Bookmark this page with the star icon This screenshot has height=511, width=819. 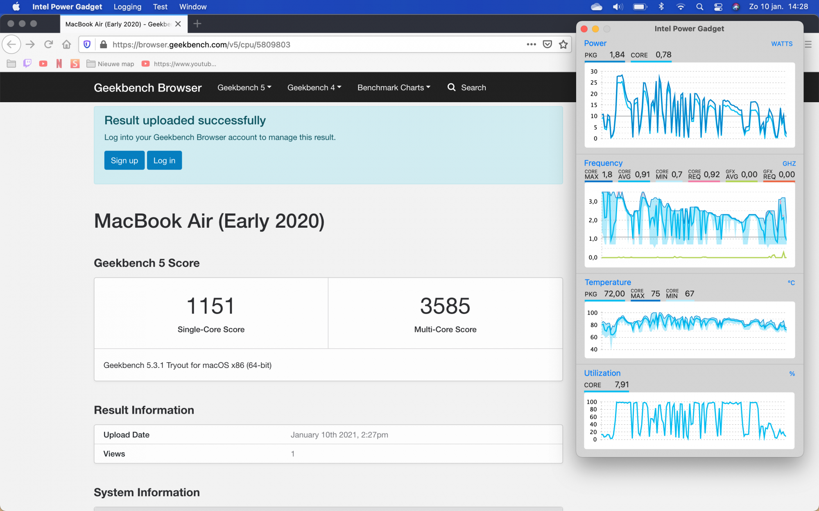(563, 45)
